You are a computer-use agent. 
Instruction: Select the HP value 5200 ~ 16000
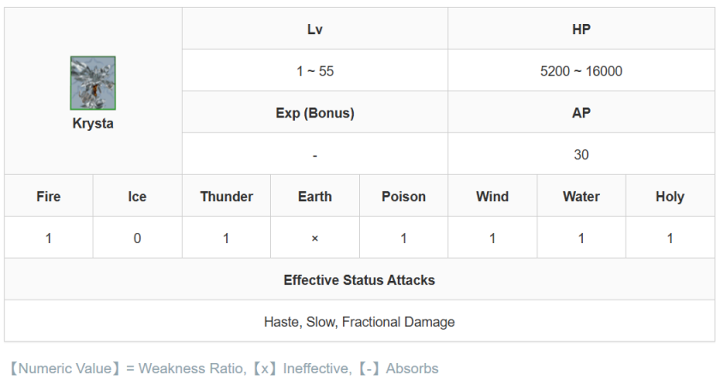581,71
